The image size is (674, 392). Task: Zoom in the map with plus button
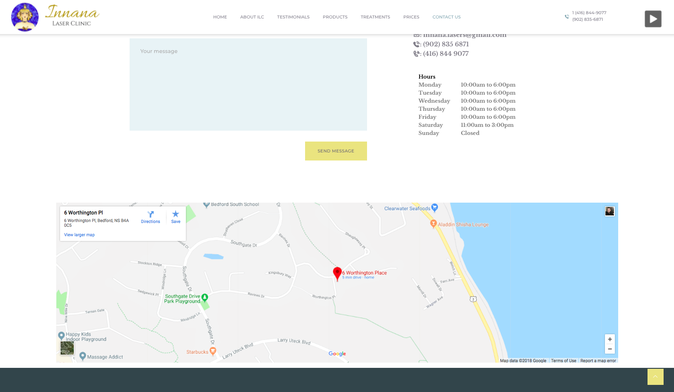point(610,339)
